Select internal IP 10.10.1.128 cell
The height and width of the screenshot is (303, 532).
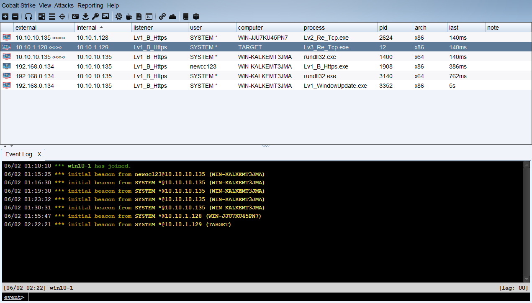coord(103,38)
